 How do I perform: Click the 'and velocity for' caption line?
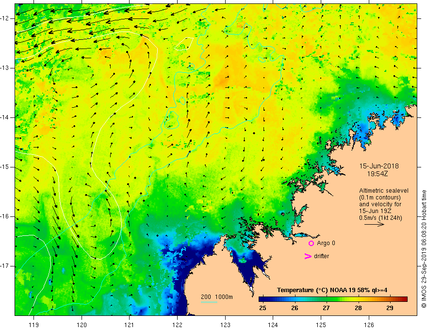[x=380, y=204]
